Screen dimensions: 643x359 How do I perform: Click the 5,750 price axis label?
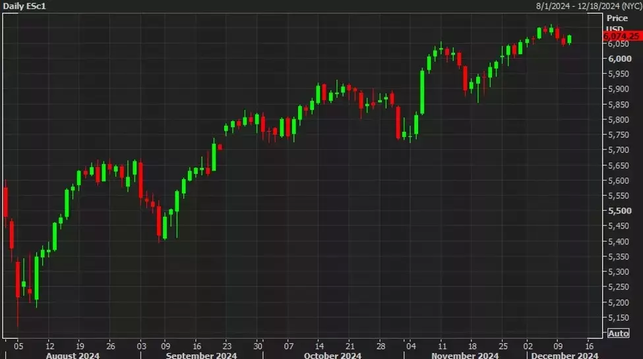click(x=618, y=134)
